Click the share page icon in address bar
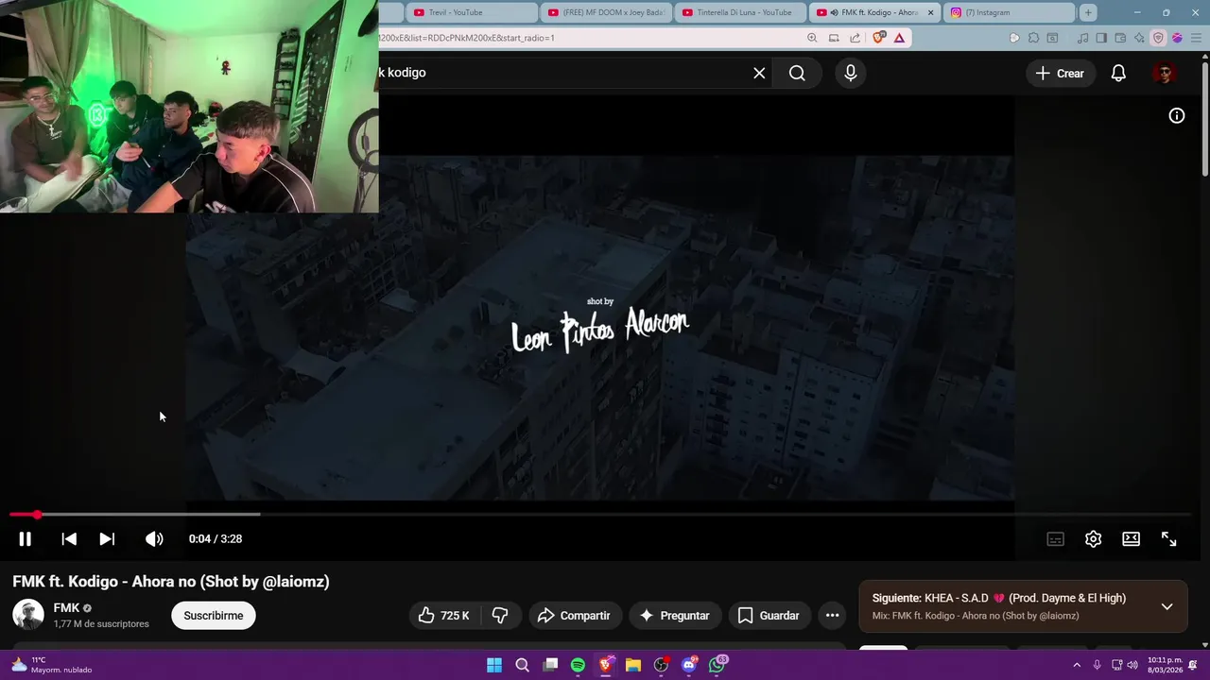Screen dimensions: 1210x680 tap(856, 38)
